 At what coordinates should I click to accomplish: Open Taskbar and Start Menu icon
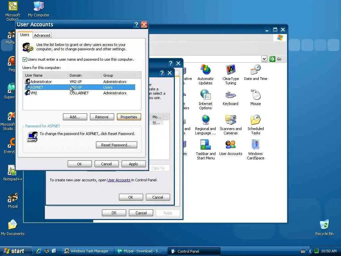point(205,150)
